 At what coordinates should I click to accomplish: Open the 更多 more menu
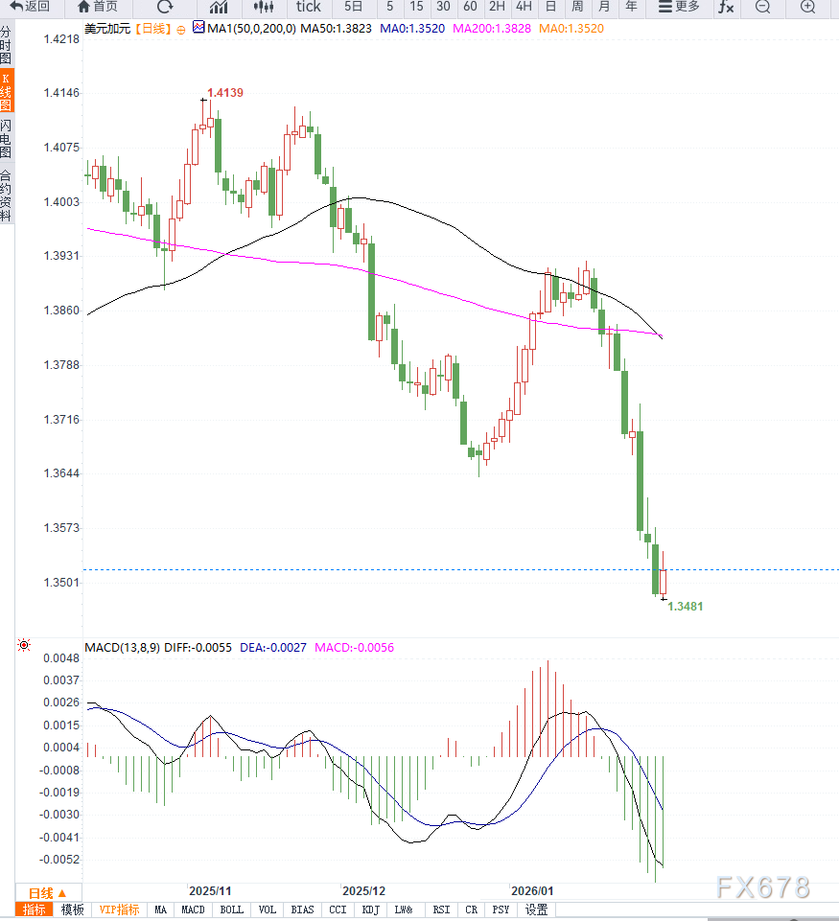point(679,7)
